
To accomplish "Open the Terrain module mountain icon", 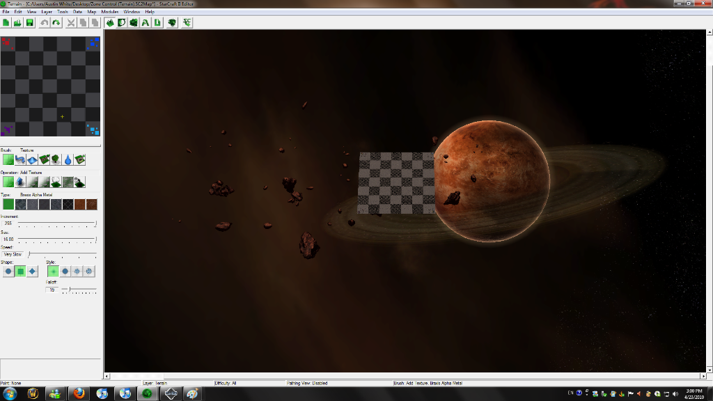I will (110, 23).
